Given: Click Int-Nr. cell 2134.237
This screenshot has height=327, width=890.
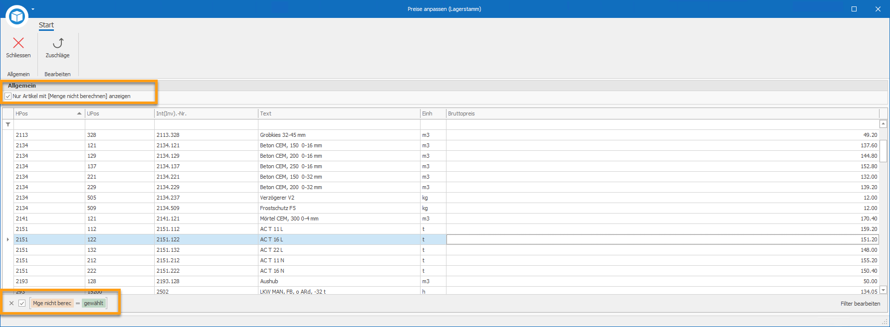Looking at the screenshot, I should click(206, 198).
